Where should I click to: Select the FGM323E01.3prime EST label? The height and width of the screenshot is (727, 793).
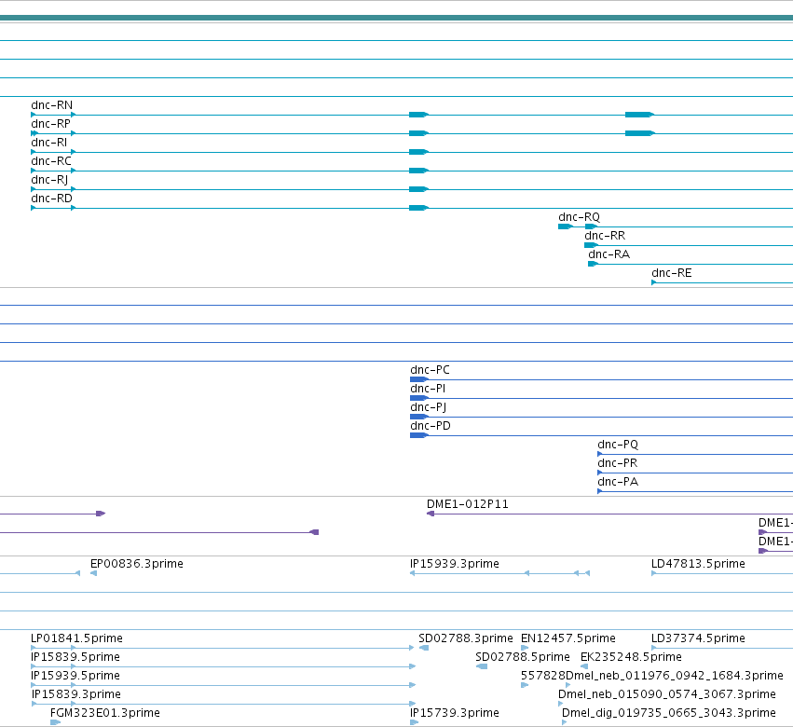(105, 713)
